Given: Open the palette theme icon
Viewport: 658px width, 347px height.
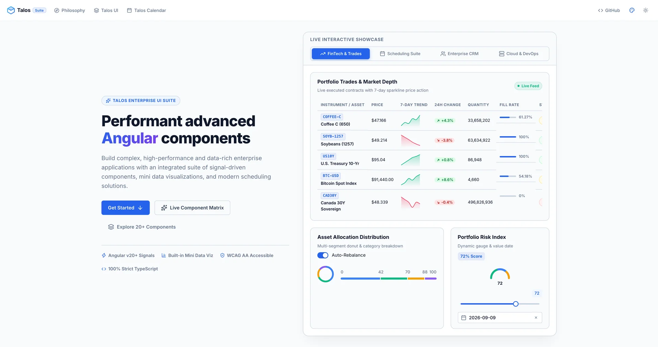Looking at the screenshot, I should point(632,10).
